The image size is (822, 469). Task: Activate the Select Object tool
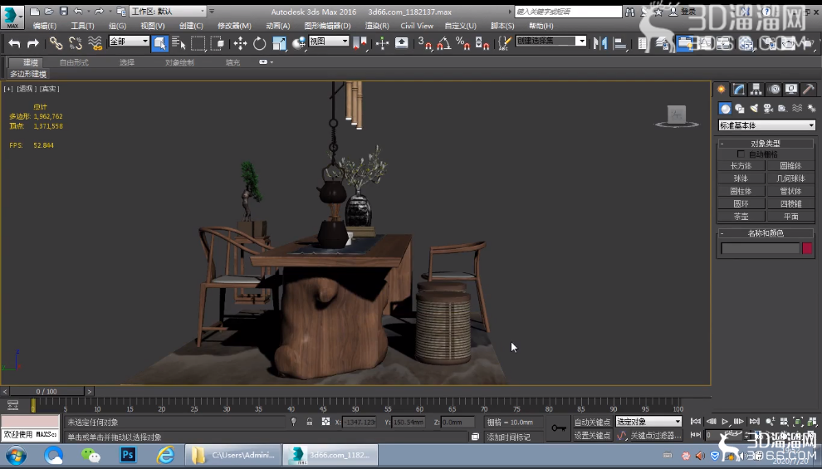click(159, 43)
